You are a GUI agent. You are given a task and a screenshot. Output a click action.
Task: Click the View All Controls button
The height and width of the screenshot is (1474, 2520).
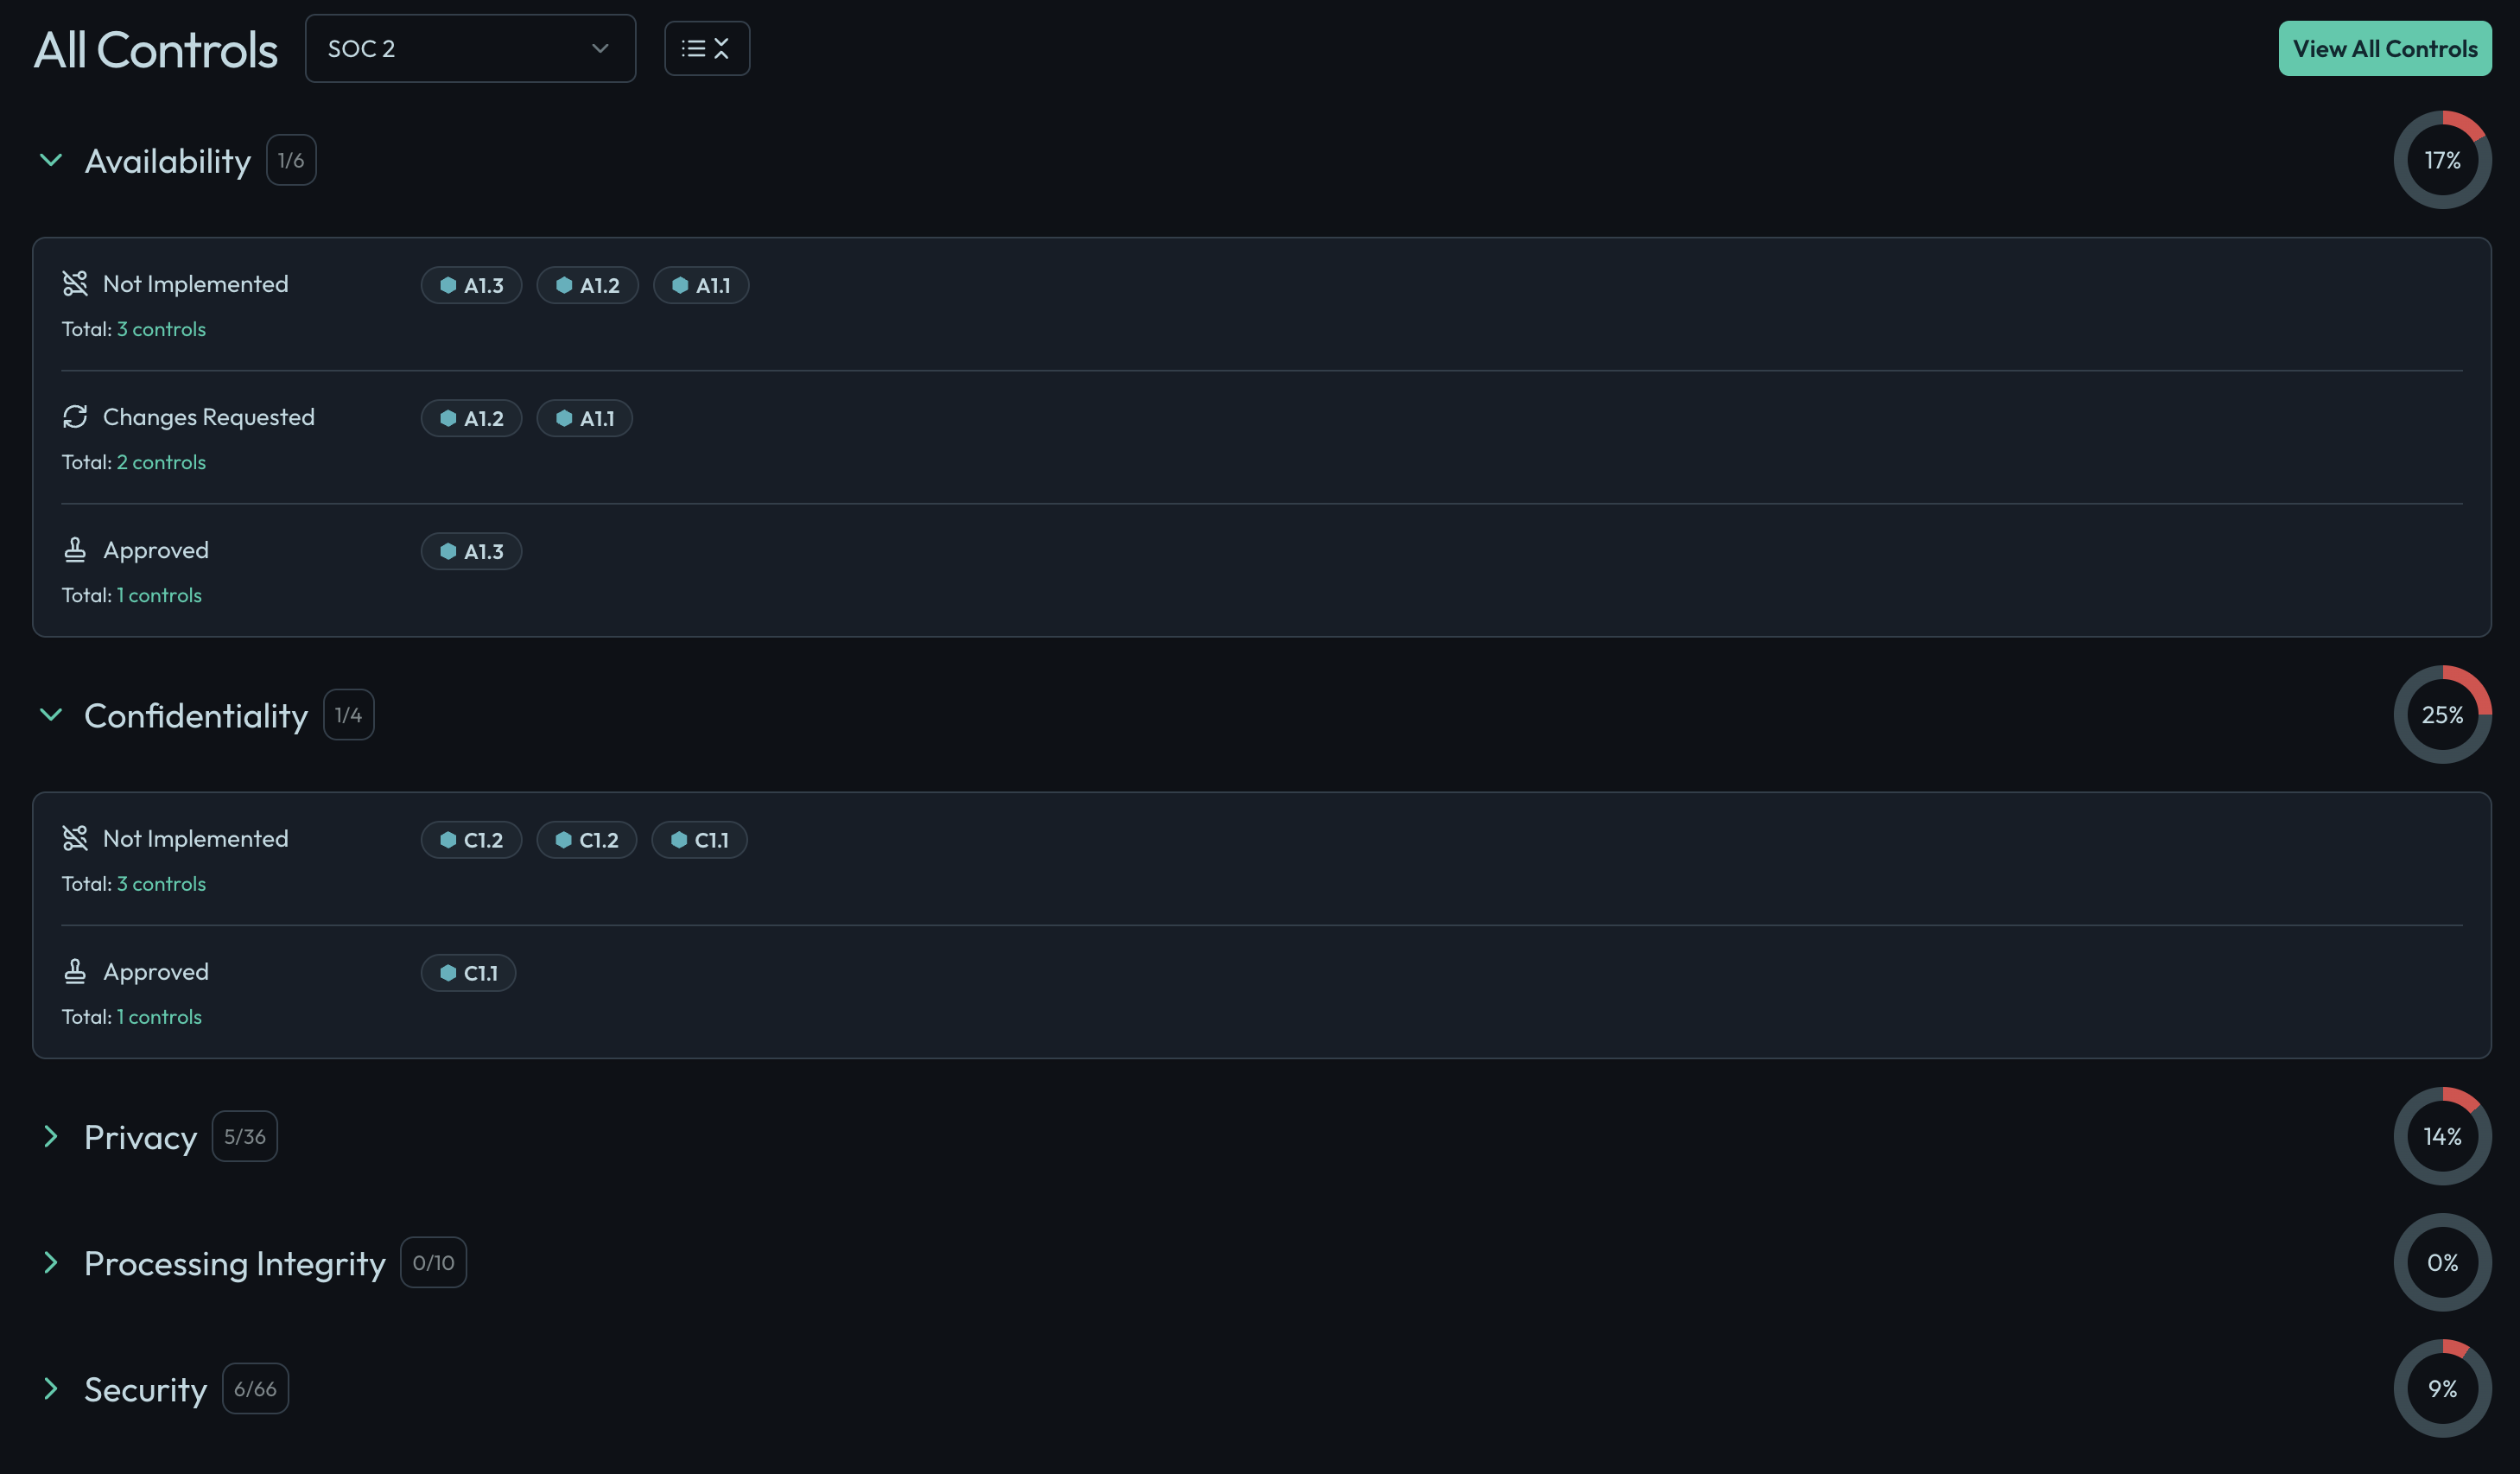pyautogui.click(x=2385, y=47)
